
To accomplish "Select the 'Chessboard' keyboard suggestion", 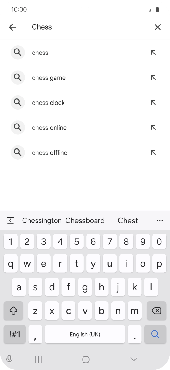I will [85, 220].
